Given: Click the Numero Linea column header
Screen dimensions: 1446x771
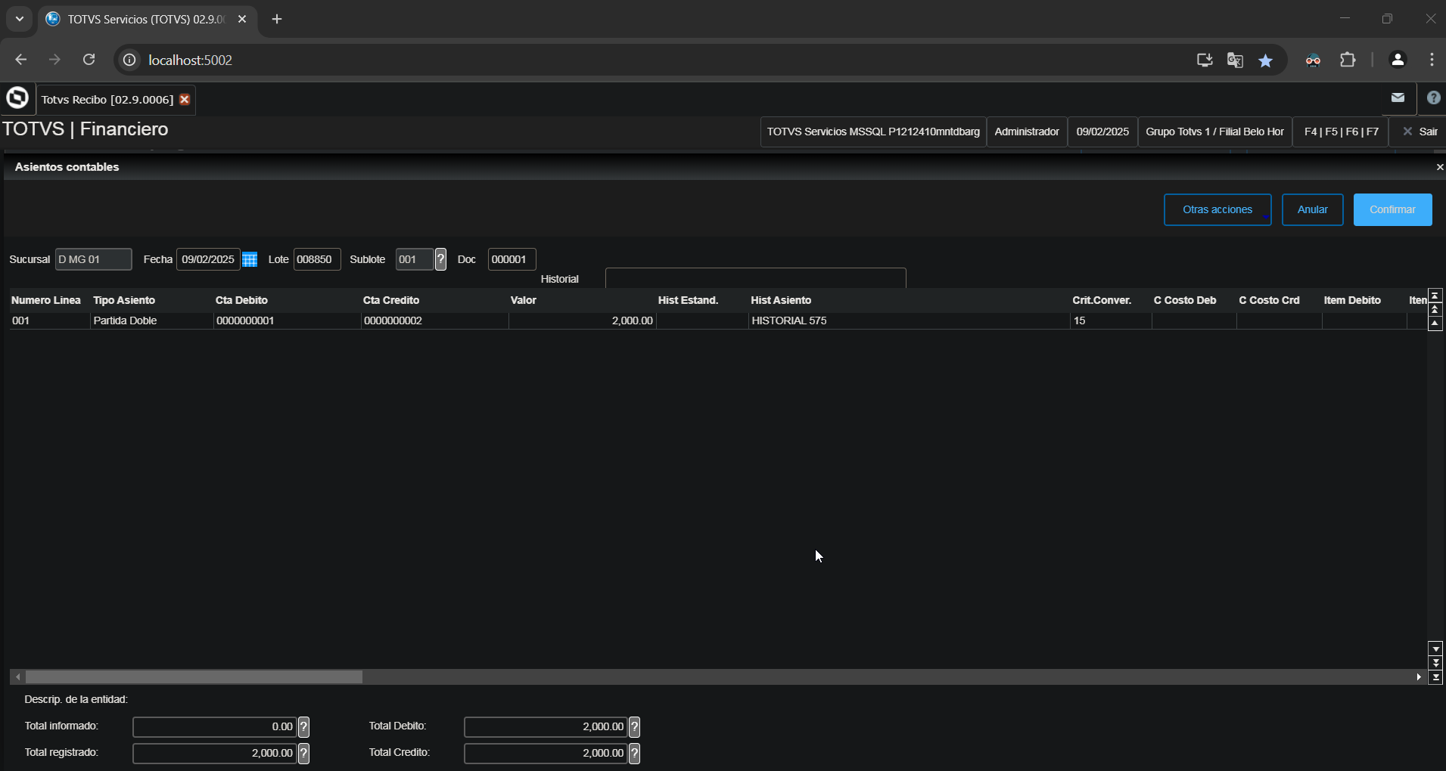Looking at the screenshot, I should [x=46, y=300].
